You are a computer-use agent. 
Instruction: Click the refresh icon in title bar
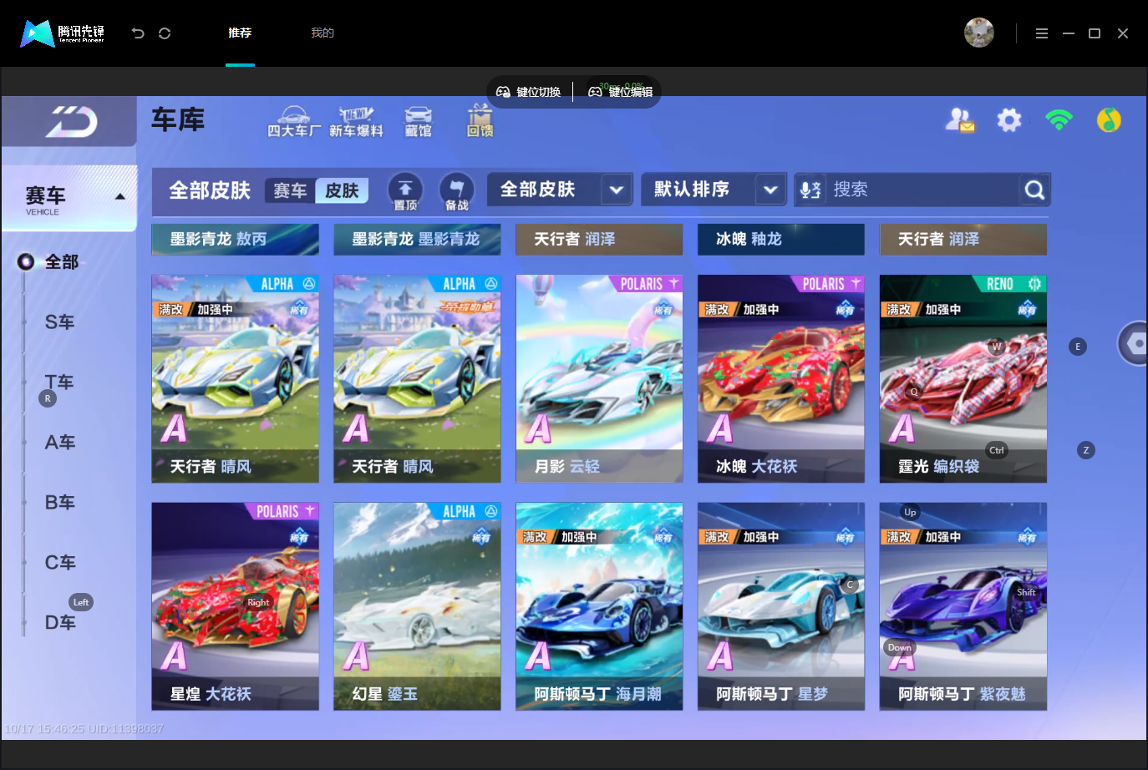click(x=165, y=33)
